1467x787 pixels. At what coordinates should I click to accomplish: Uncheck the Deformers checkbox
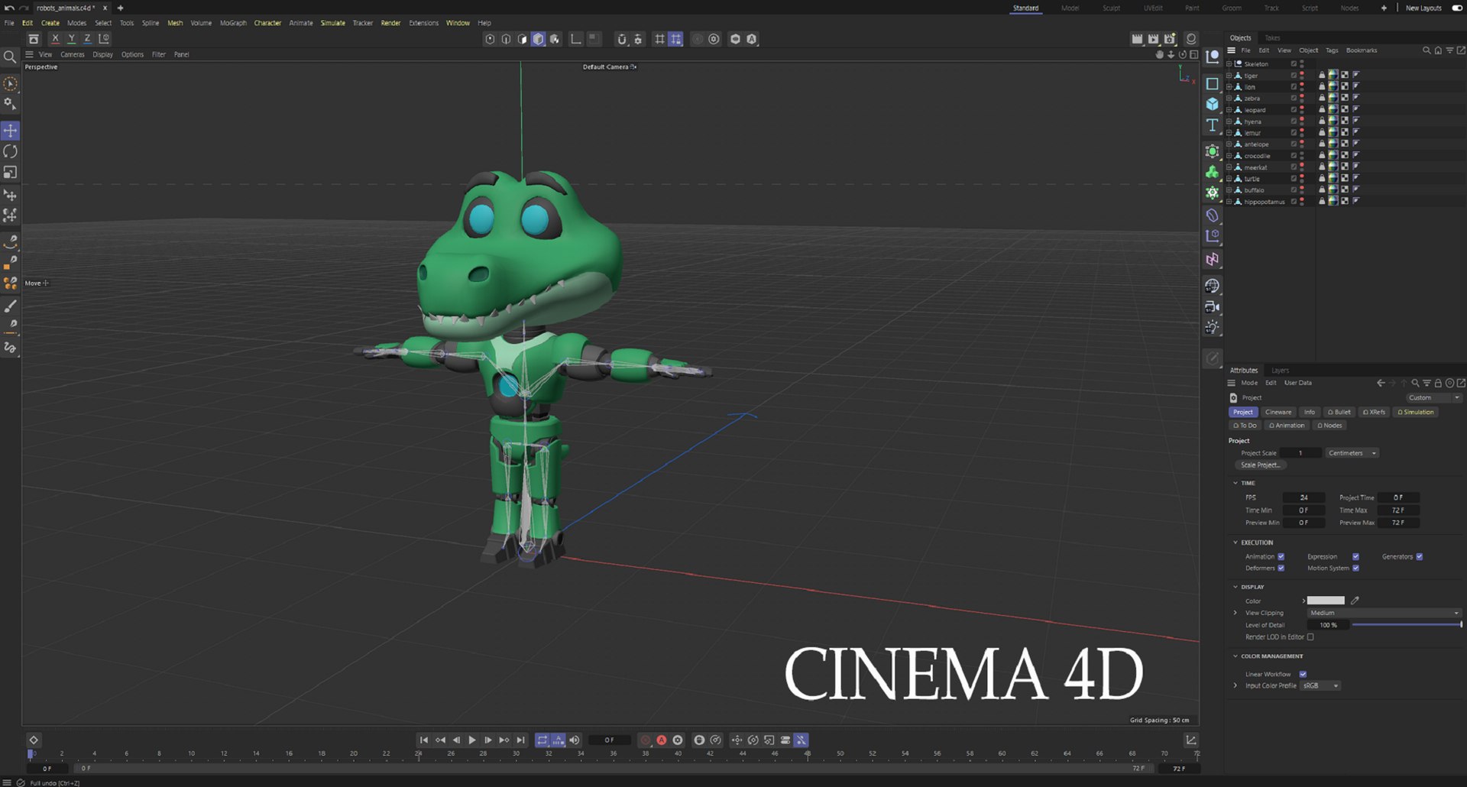click(1281, 568)
